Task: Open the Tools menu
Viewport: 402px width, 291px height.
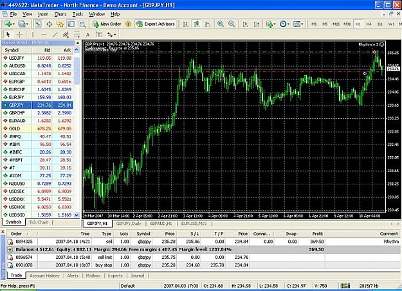Action: pyautogui.click(x=78, y=14)
